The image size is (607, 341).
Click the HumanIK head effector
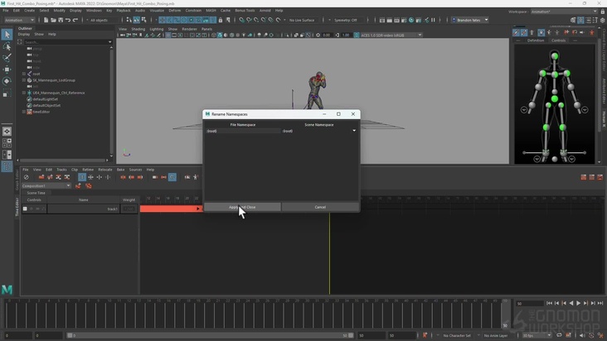(555, 56)
